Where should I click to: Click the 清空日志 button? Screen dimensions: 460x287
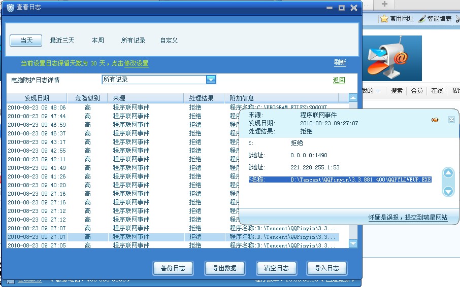coord(276,268)
